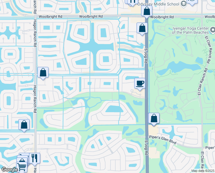Click the shopping bag marker at Woolbright Rd intersection
The height and width of the screenshot is (173, 215).
(147, 12)
